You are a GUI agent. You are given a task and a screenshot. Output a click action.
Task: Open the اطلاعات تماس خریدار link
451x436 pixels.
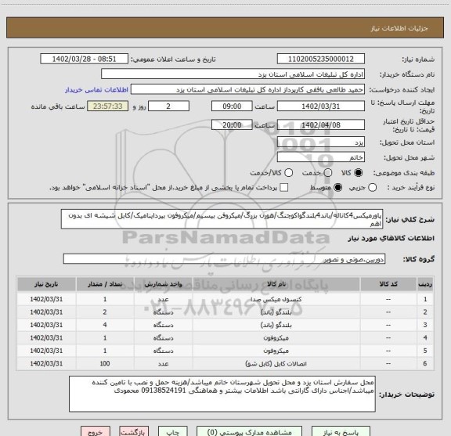[x=96, y=90]
